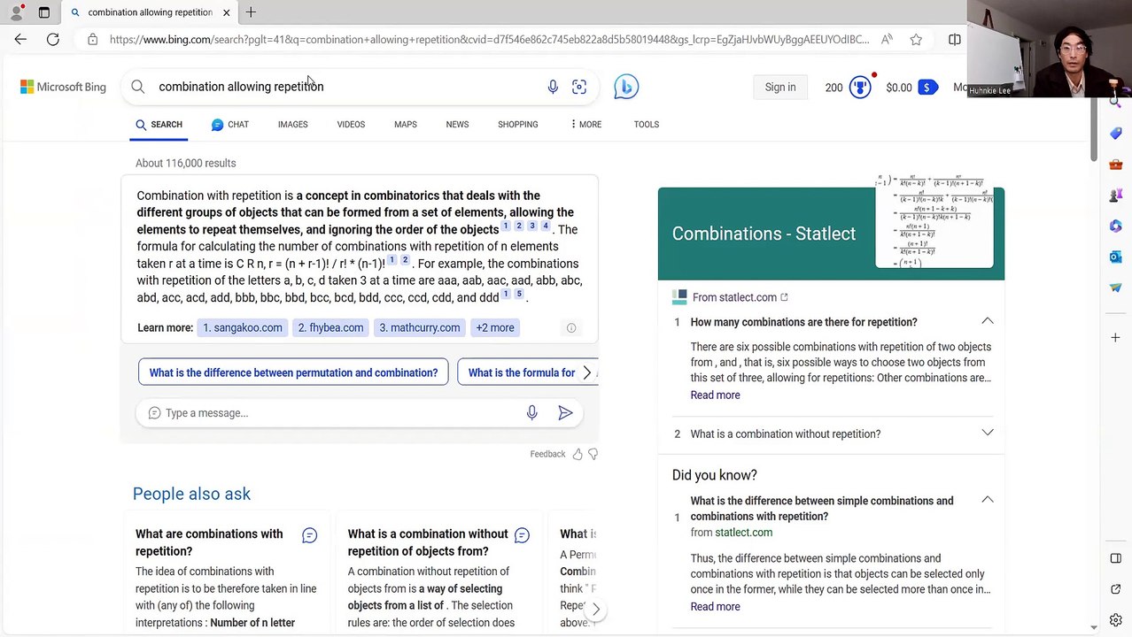Click Read more under Did you know answer
The height and width of the screenshot is (637, 1132).
(x=715, y=607)
